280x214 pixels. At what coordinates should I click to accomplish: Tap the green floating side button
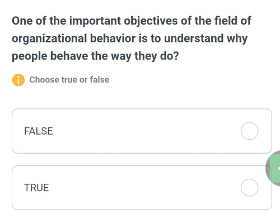click(x=276, y=168)
